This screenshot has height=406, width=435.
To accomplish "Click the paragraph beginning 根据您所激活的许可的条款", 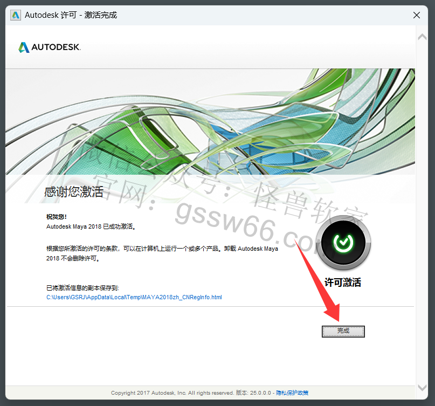I will [162, 253].
